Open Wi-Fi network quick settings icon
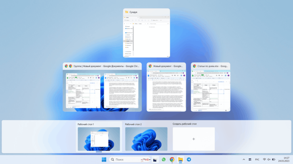Screen dimensions: 293x164 click(x=264, y=160)
